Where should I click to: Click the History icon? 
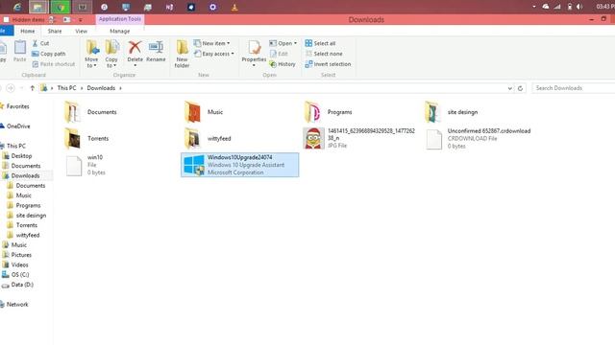(x=273, y=64)
